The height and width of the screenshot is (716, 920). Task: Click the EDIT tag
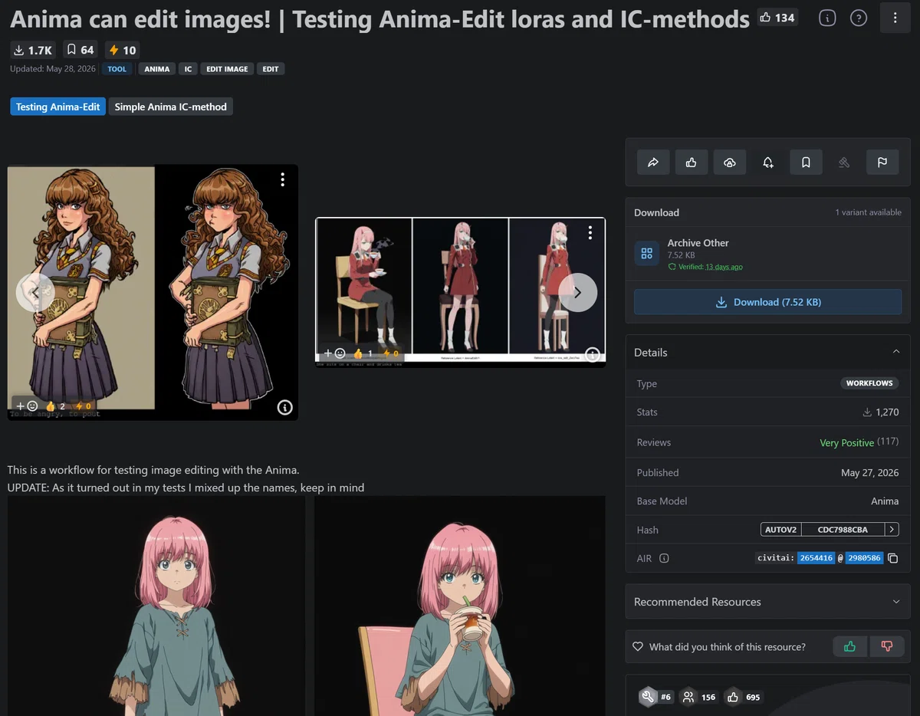(x=271, y=69)
